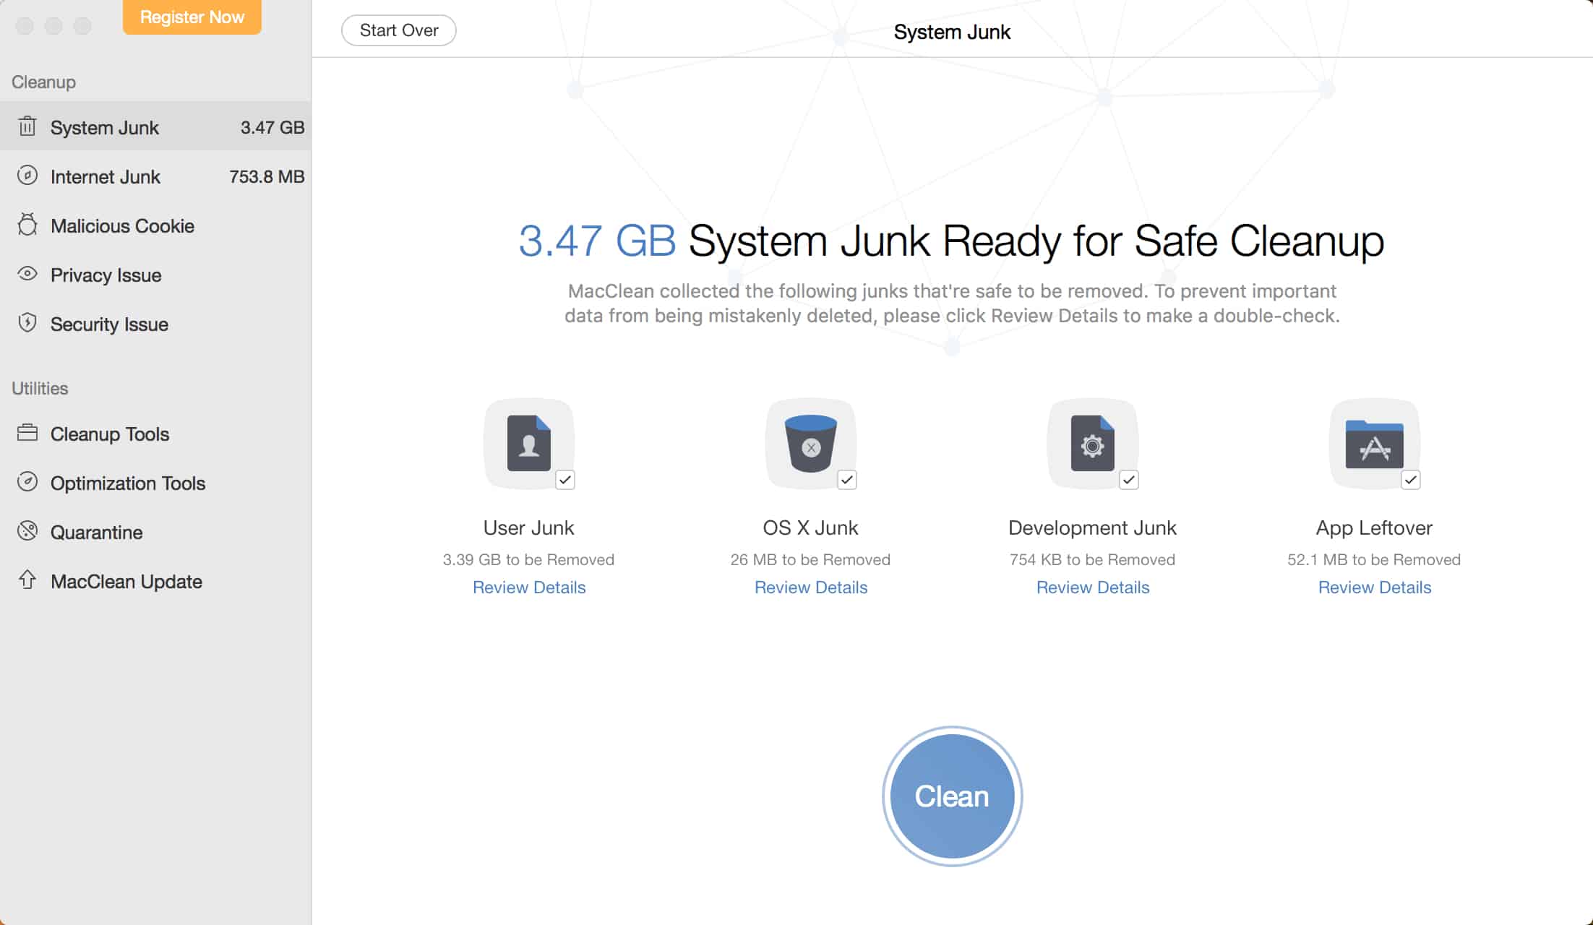
Task: Click the User Junk document icon
Action: (529, 443)
